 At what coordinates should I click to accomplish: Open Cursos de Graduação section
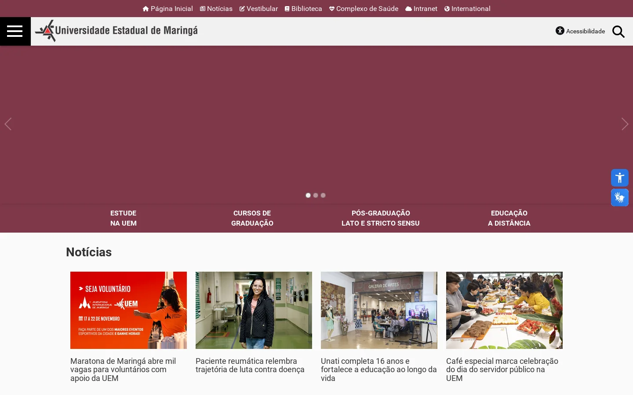tap(252, 218)
